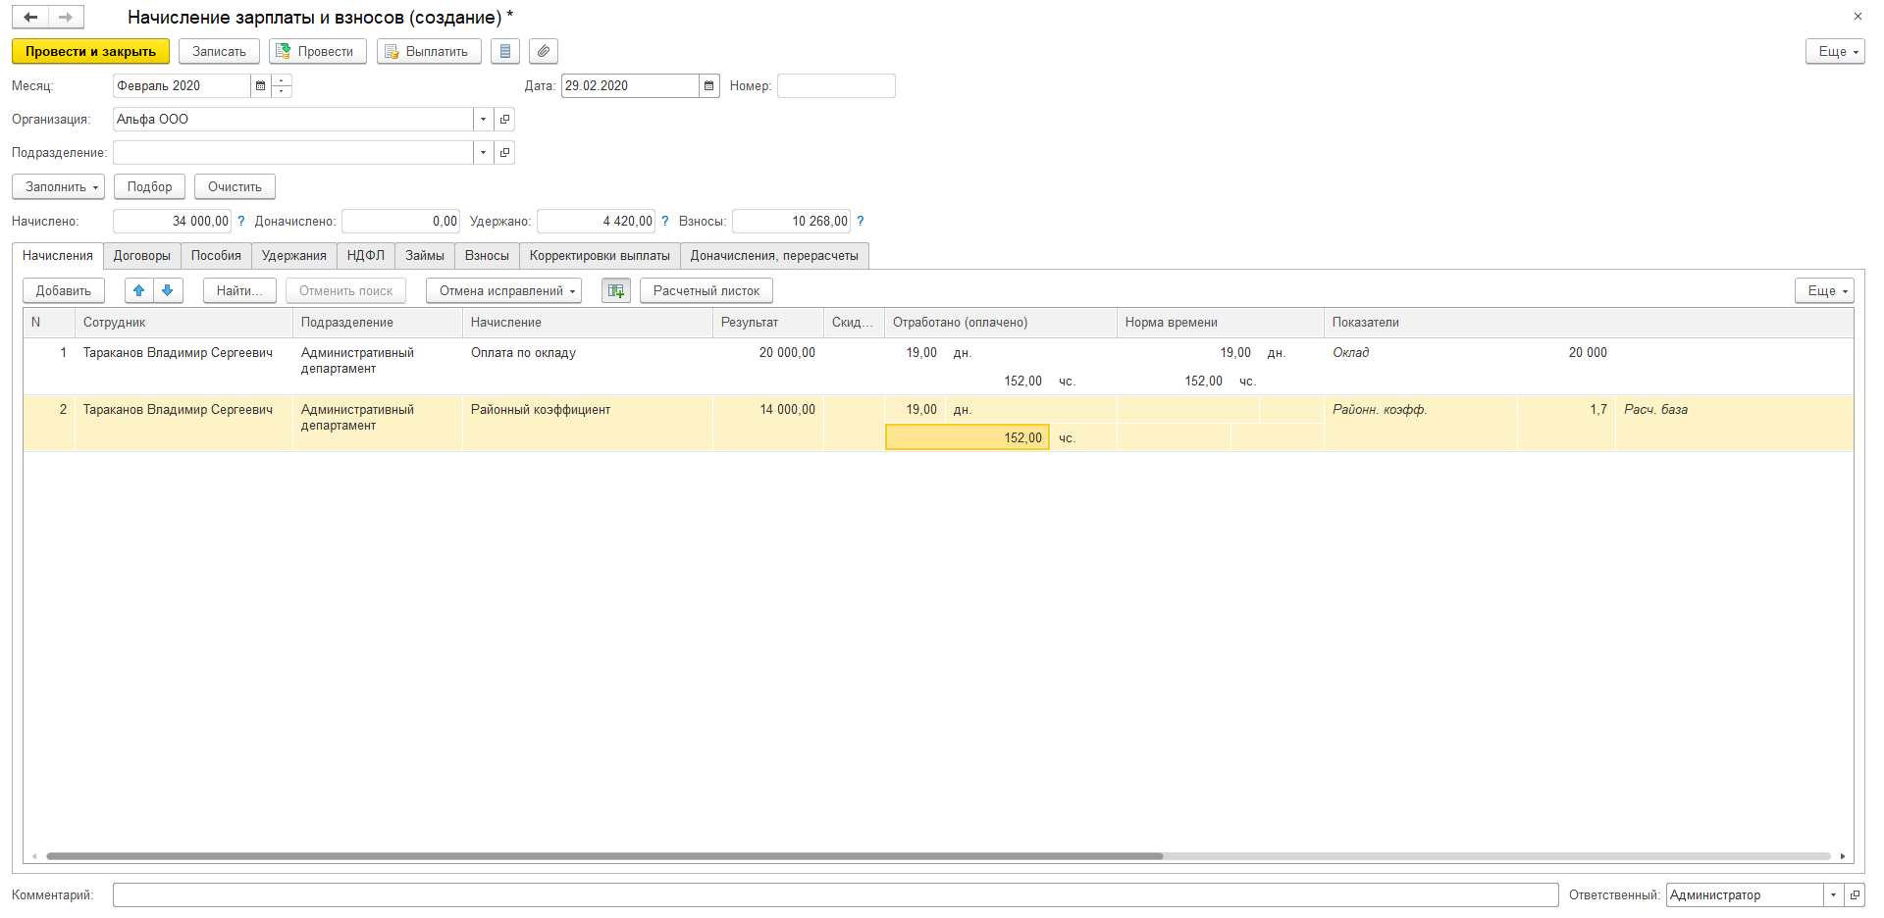Move the selected row up with the arrow

click(139, 290)
